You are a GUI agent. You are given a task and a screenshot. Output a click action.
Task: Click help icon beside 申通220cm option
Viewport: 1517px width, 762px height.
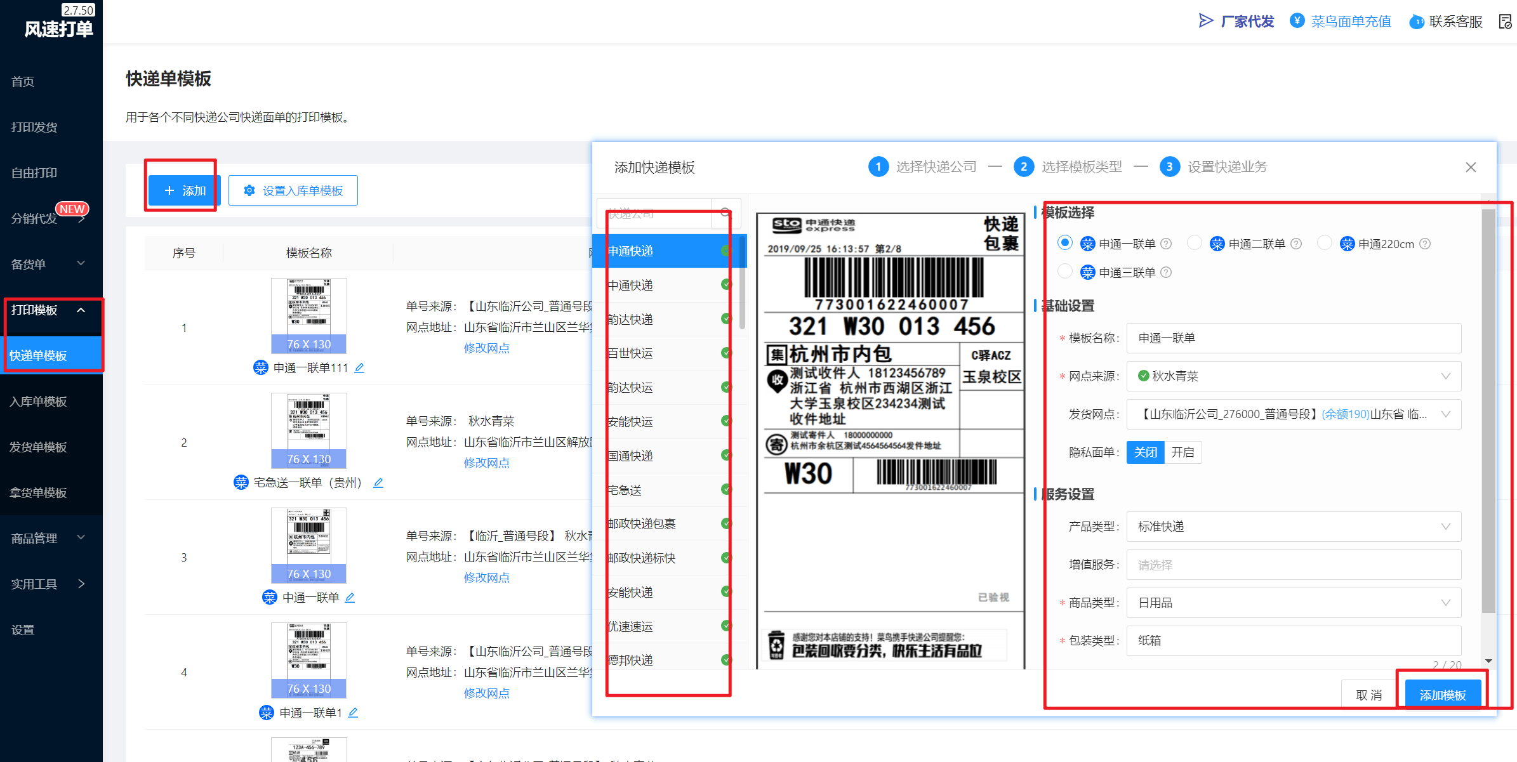(1425, 244)
